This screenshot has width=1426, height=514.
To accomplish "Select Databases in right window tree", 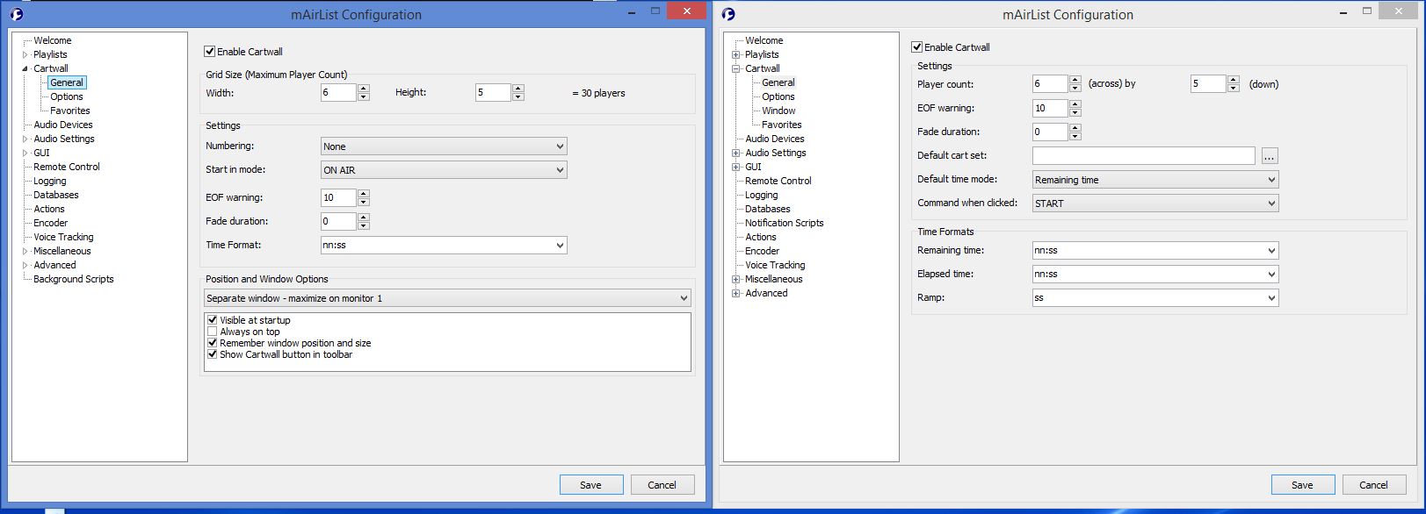I will [x=768, y=209].
